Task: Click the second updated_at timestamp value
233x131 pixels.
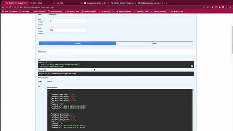Action: 74,127
